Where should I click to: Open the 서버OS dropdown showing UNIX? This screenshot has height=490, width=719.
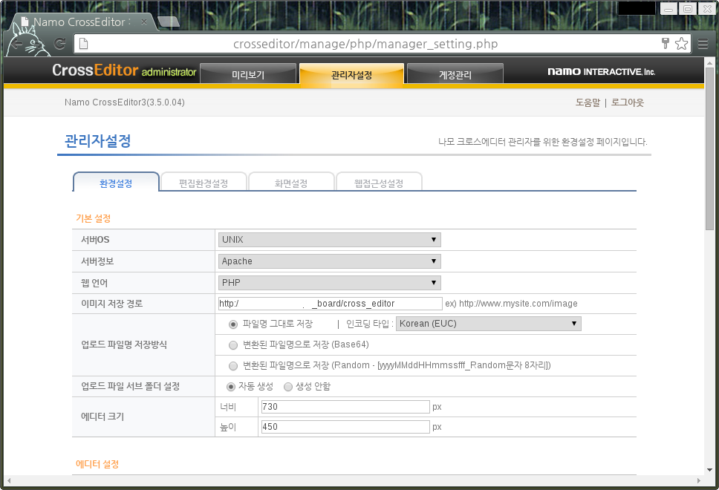[x=330, y=240]
